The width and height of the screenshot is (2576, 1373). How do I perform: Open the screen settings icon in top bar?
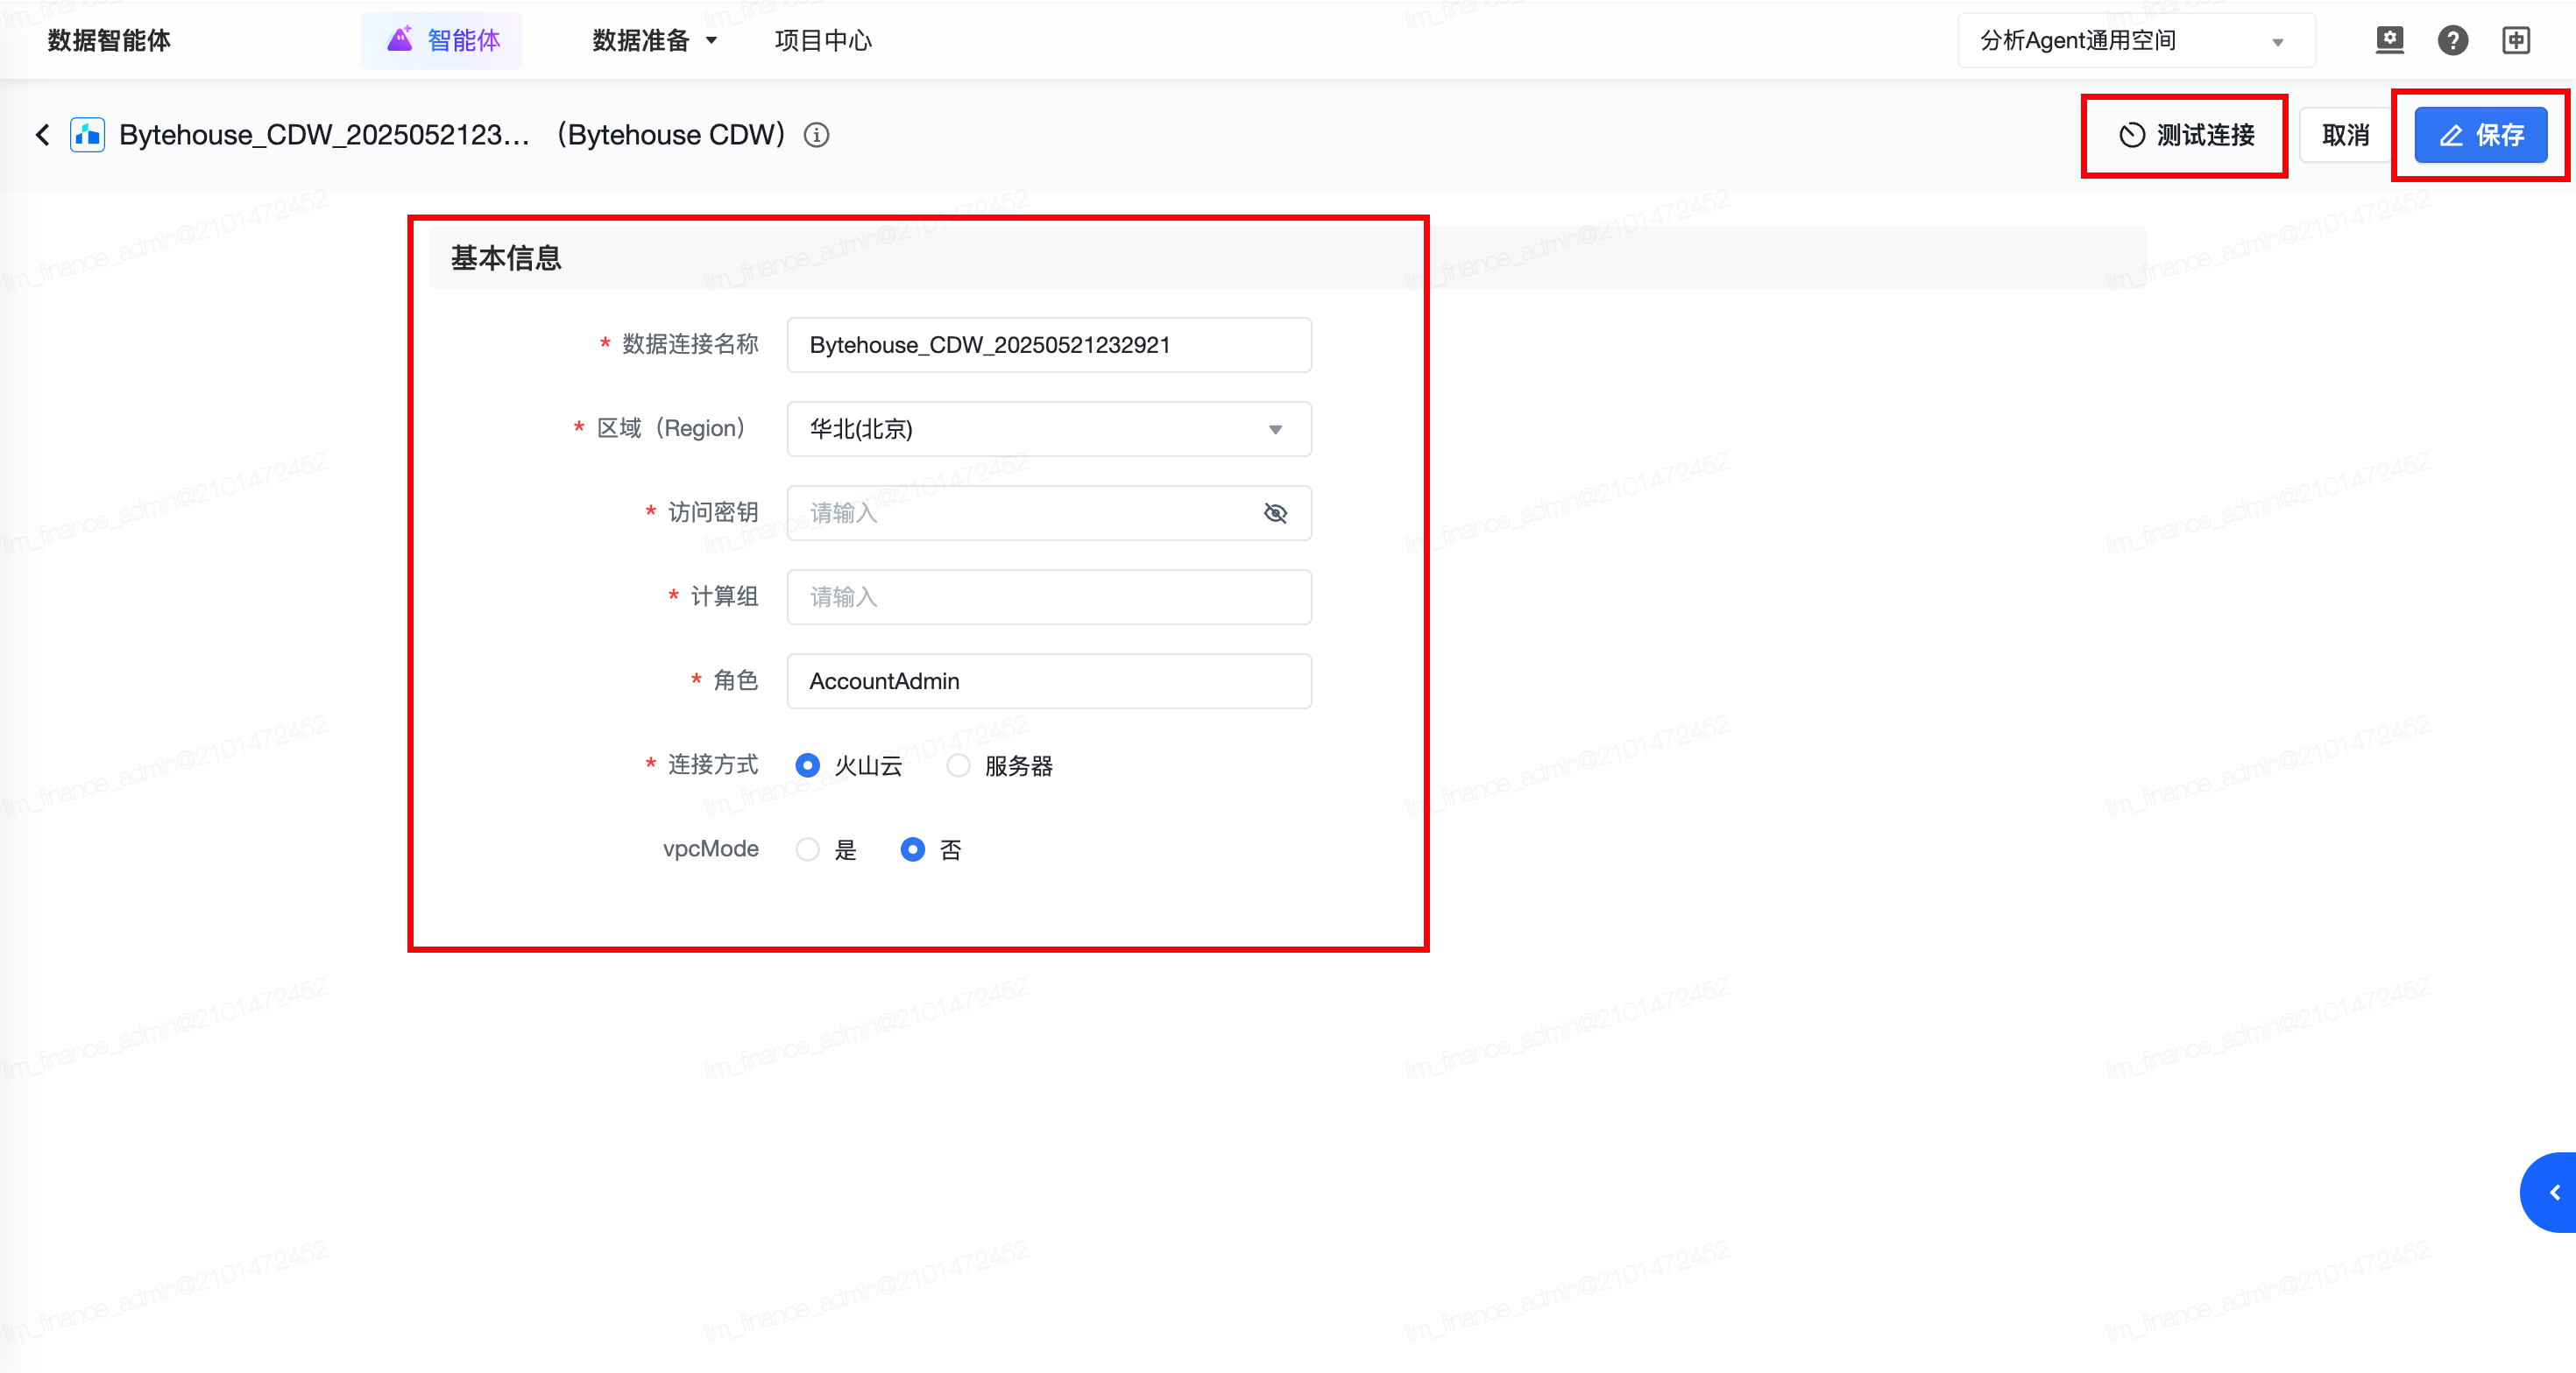click(2390, 40)
